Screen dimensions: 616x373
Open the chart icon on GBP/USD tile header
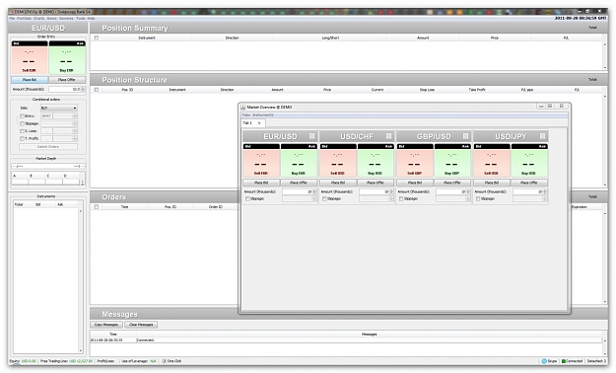[465, 136]
